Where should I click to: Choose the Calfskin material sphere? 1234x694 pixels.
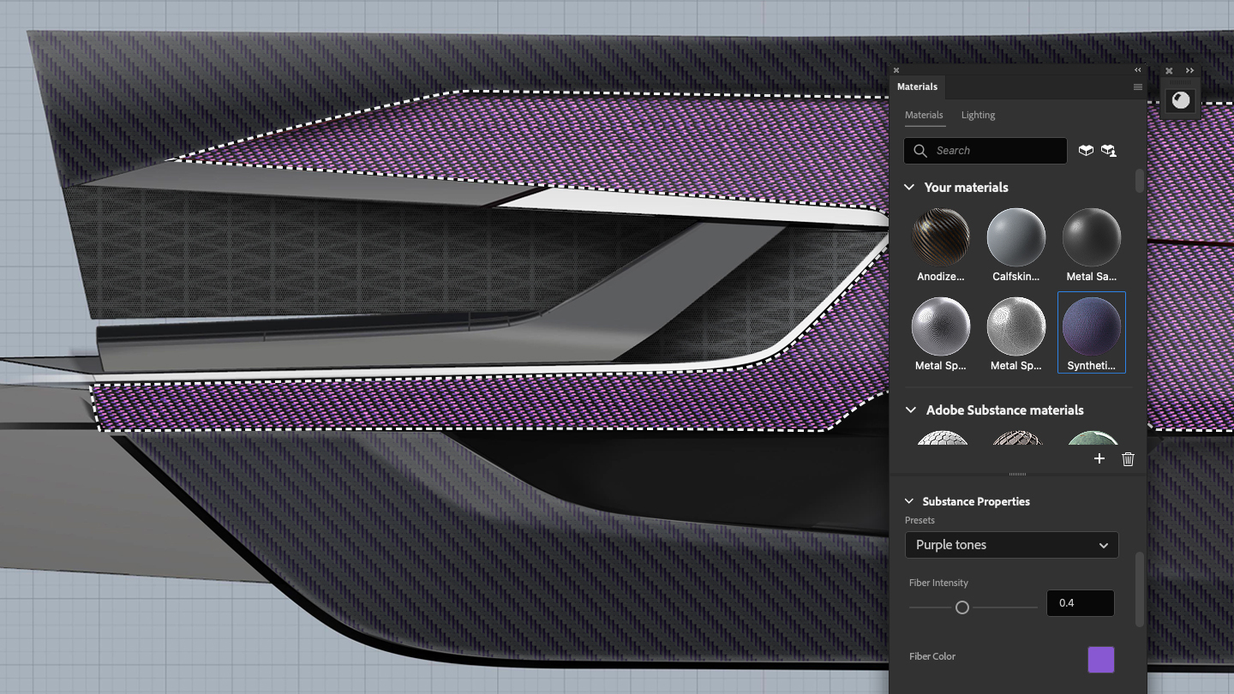(1016, 237)
